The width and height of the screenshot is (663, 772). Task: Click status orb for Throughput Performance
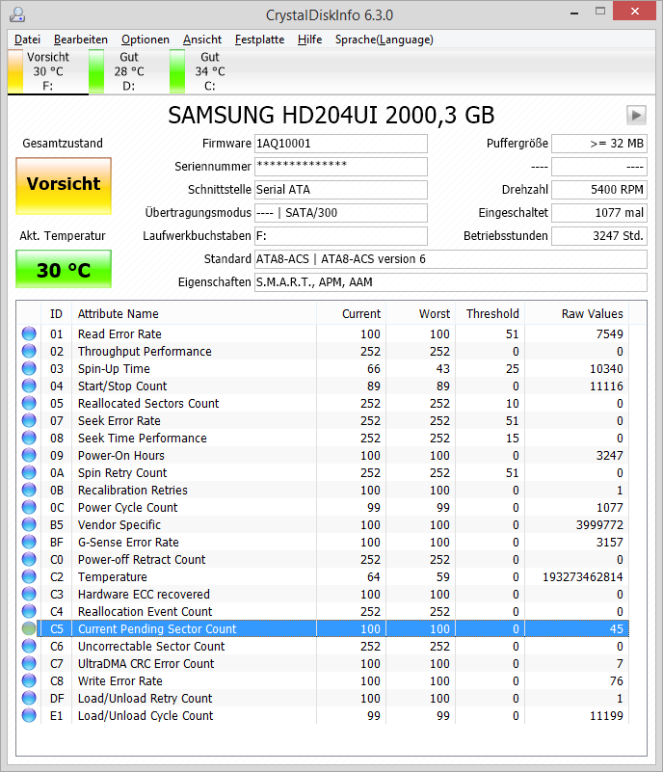29,351
